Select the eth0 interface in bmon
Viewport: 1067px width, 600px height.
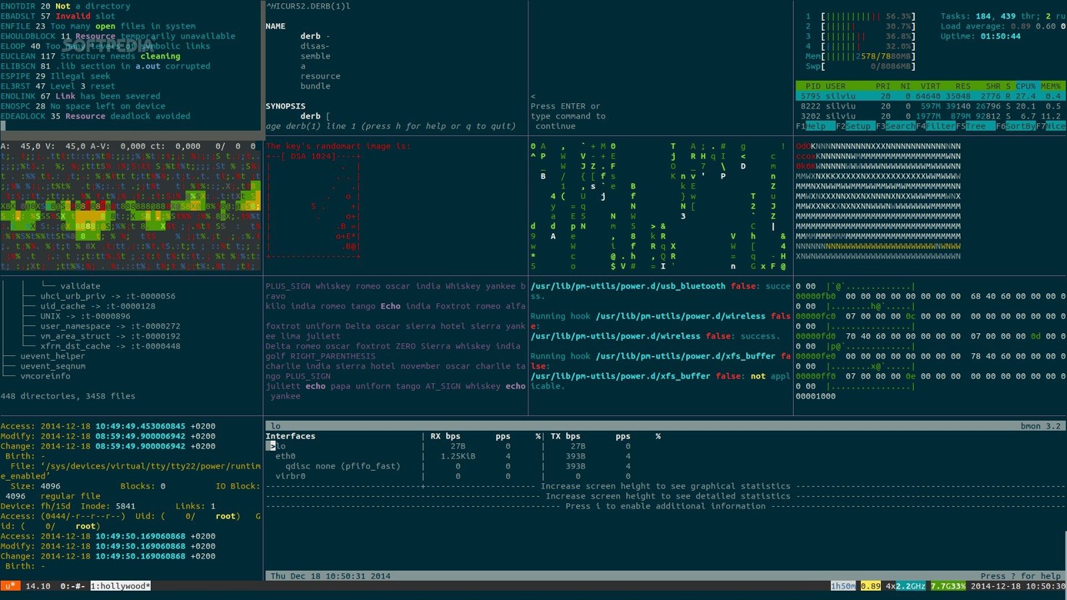point(285,456)
